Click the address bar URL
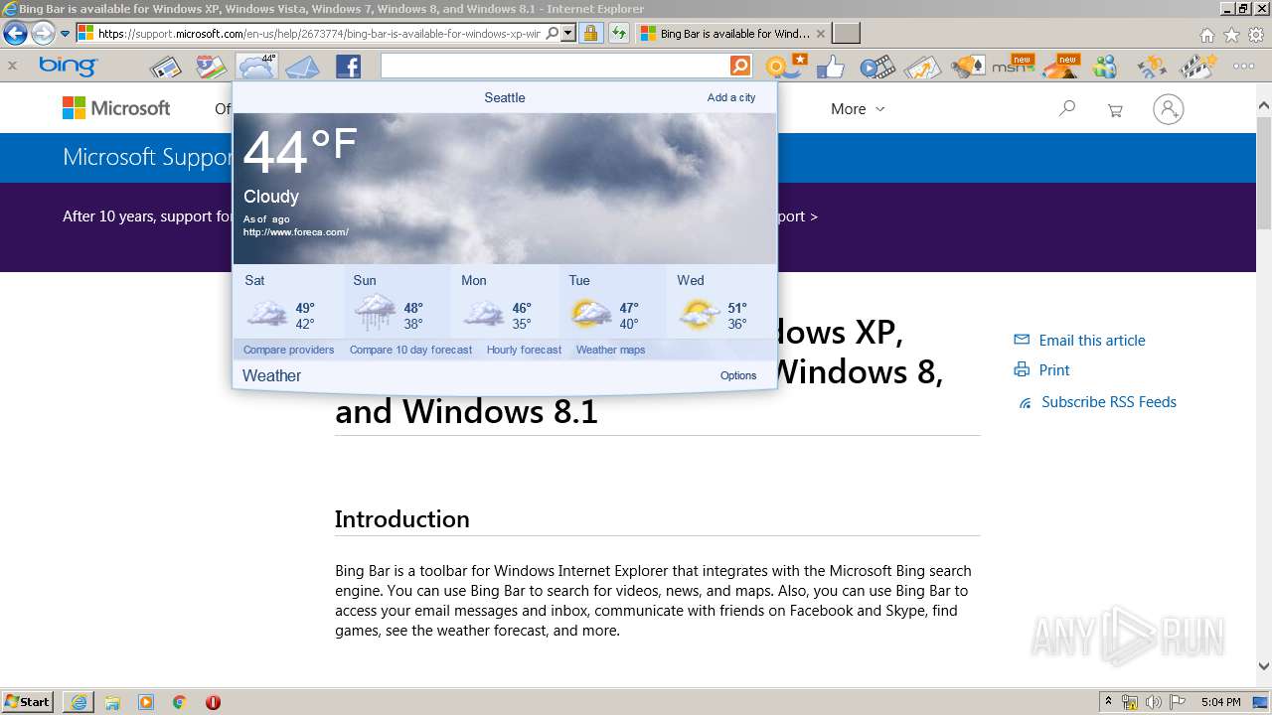This screenshot has height=715, width=1272. (319, 33)
